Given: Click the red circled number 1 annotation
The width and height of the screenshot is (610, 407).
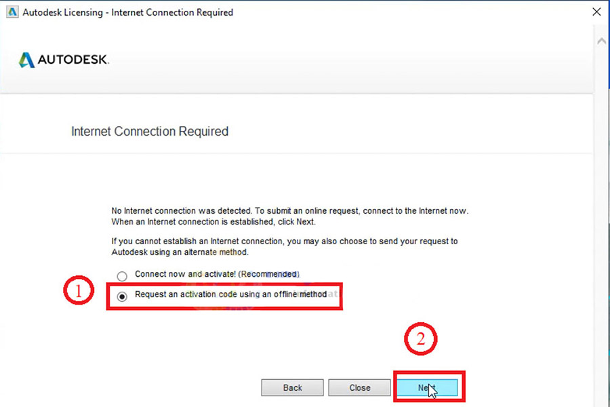Looking at the screenshot, I should 79,290.
